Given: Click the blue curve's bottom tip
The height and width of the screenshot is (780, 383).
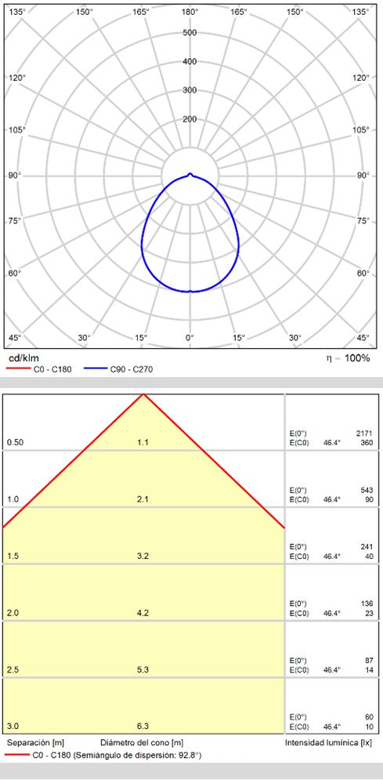Looking at the screenshot, I should [x=190, y=292].
